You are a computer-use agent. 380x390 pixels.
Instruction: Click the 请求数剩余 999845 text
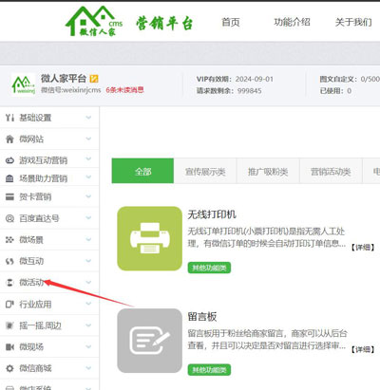[x=229, y=91]
